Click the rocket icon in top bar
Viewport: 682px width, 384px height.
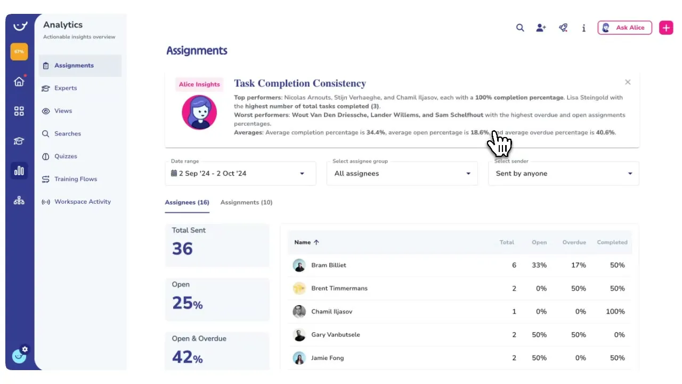[563, 28]
